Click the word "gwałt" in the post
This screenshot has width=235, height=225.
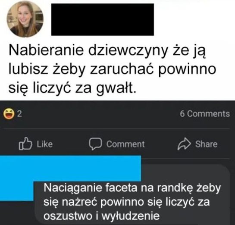[116, 88]
